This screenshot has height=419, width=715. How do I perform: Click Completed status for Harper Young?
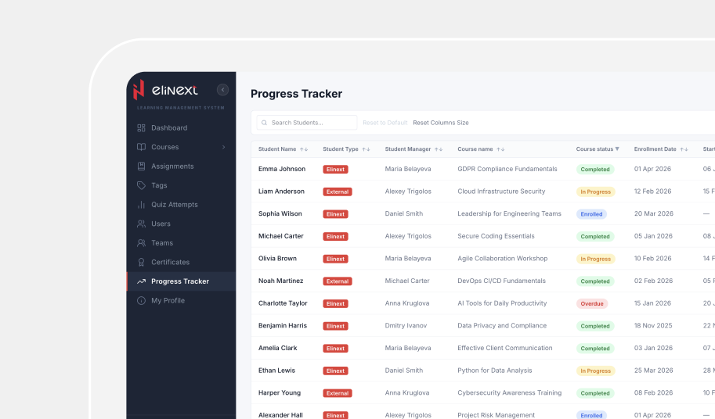pyautogui.click(x=595, y=393)
